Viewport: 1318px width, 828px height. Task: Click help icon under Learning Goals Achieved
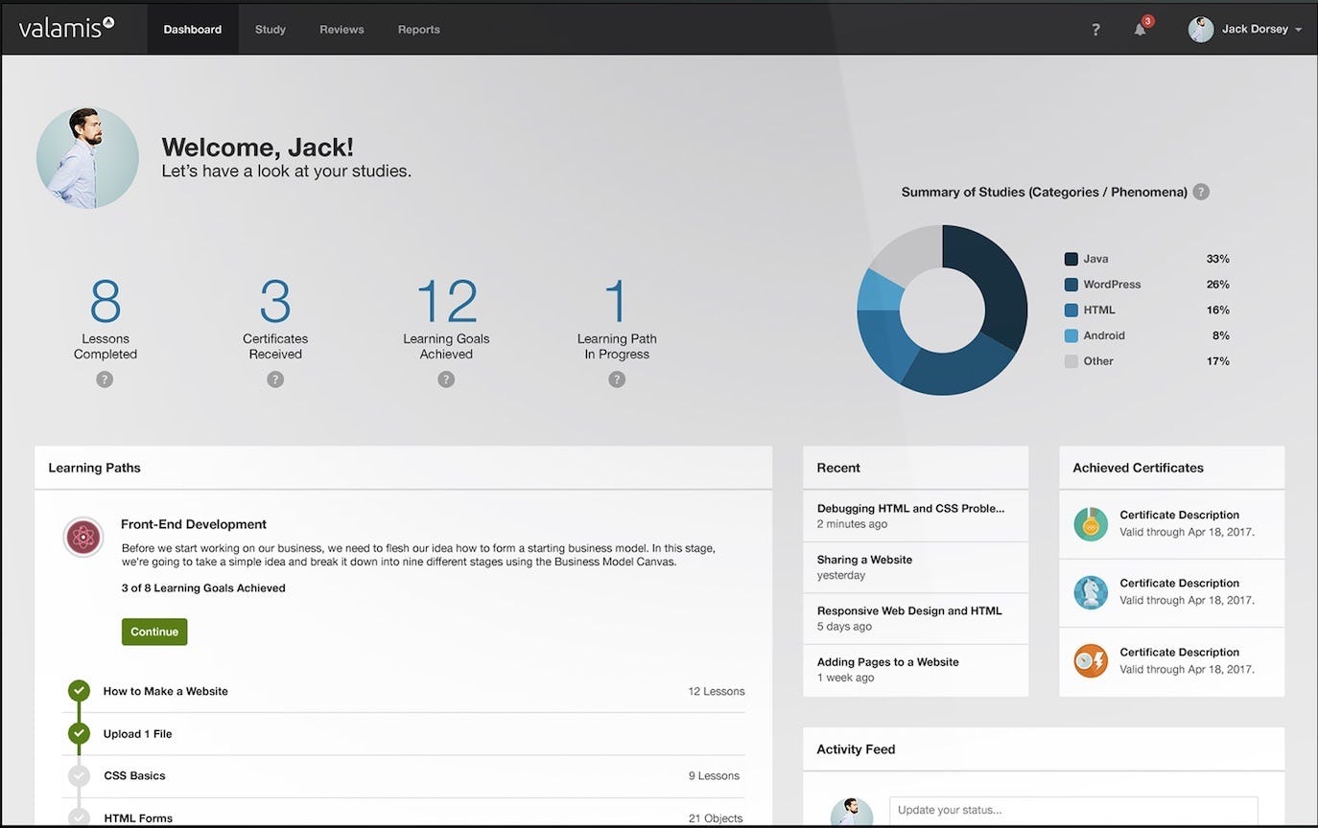tap(446, 379)
